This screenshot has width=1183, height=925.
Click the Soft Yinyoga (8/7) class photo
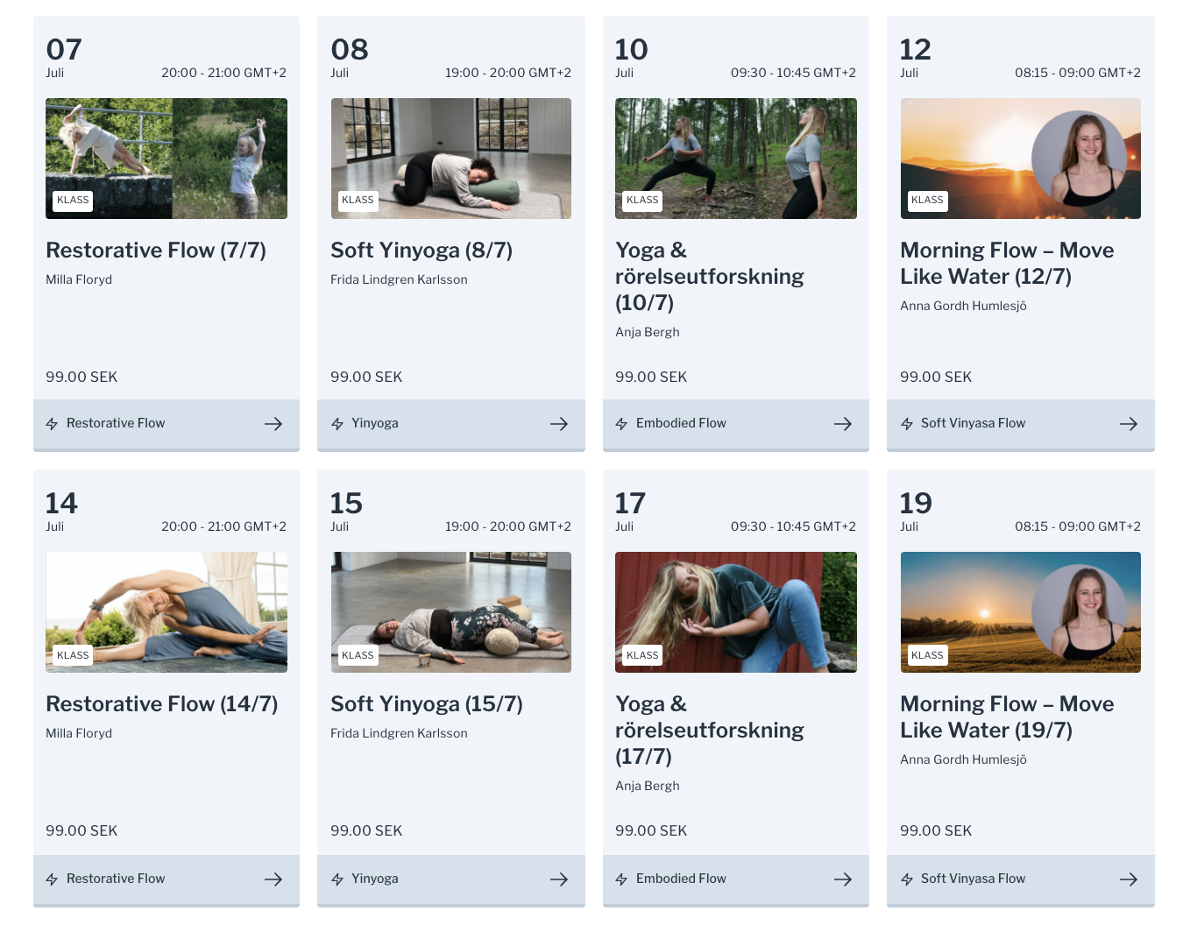point(451,159)
